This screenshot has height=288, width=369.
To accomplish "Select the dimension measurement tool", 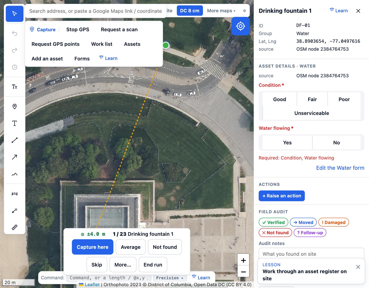I will click(x=15, y=194).
